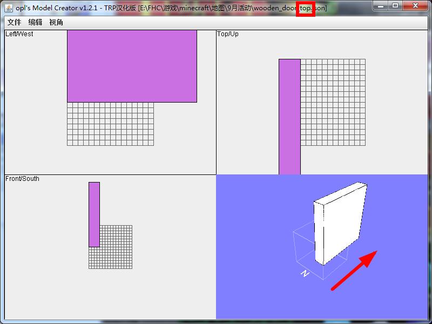Select the purple rectangle in the Left/West view
The height and width of the screenshot is (324, 432).
[x=132, y=66]
